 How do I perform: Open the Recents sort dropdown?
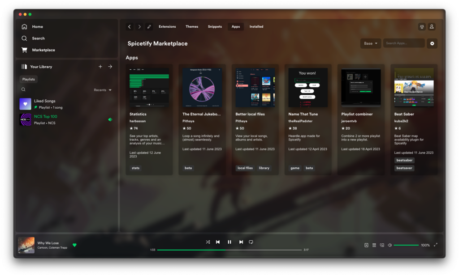point(103,90)
